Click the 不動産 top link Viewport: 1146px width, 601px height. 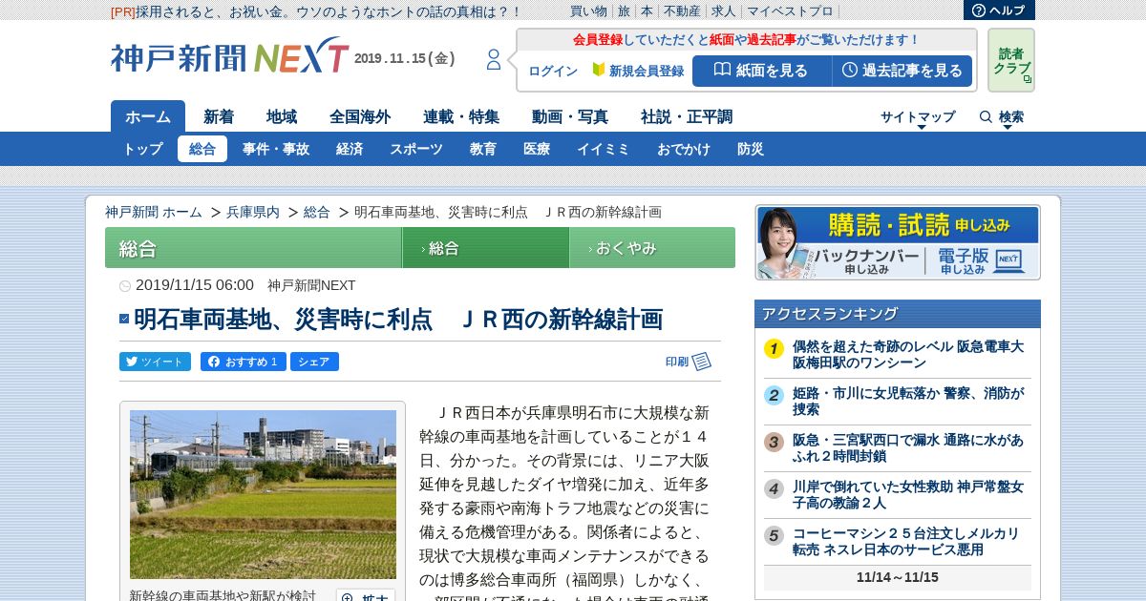(682, 11)
